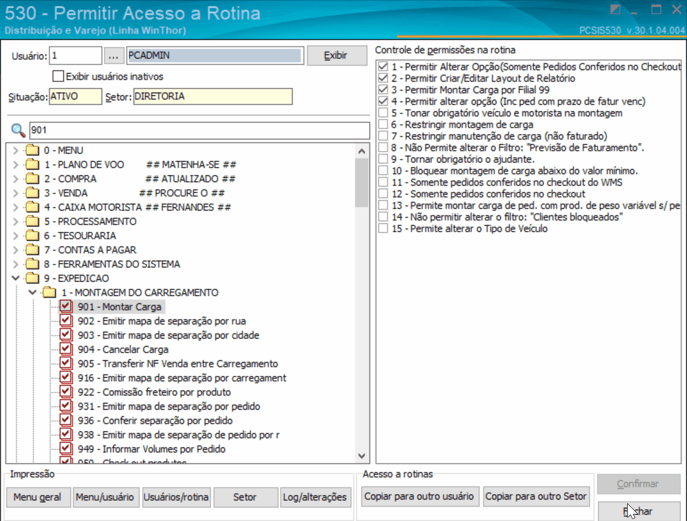Expand the 3 - VENDA tree node
Viewport: 687px width, 521px height.
point(15,193)
